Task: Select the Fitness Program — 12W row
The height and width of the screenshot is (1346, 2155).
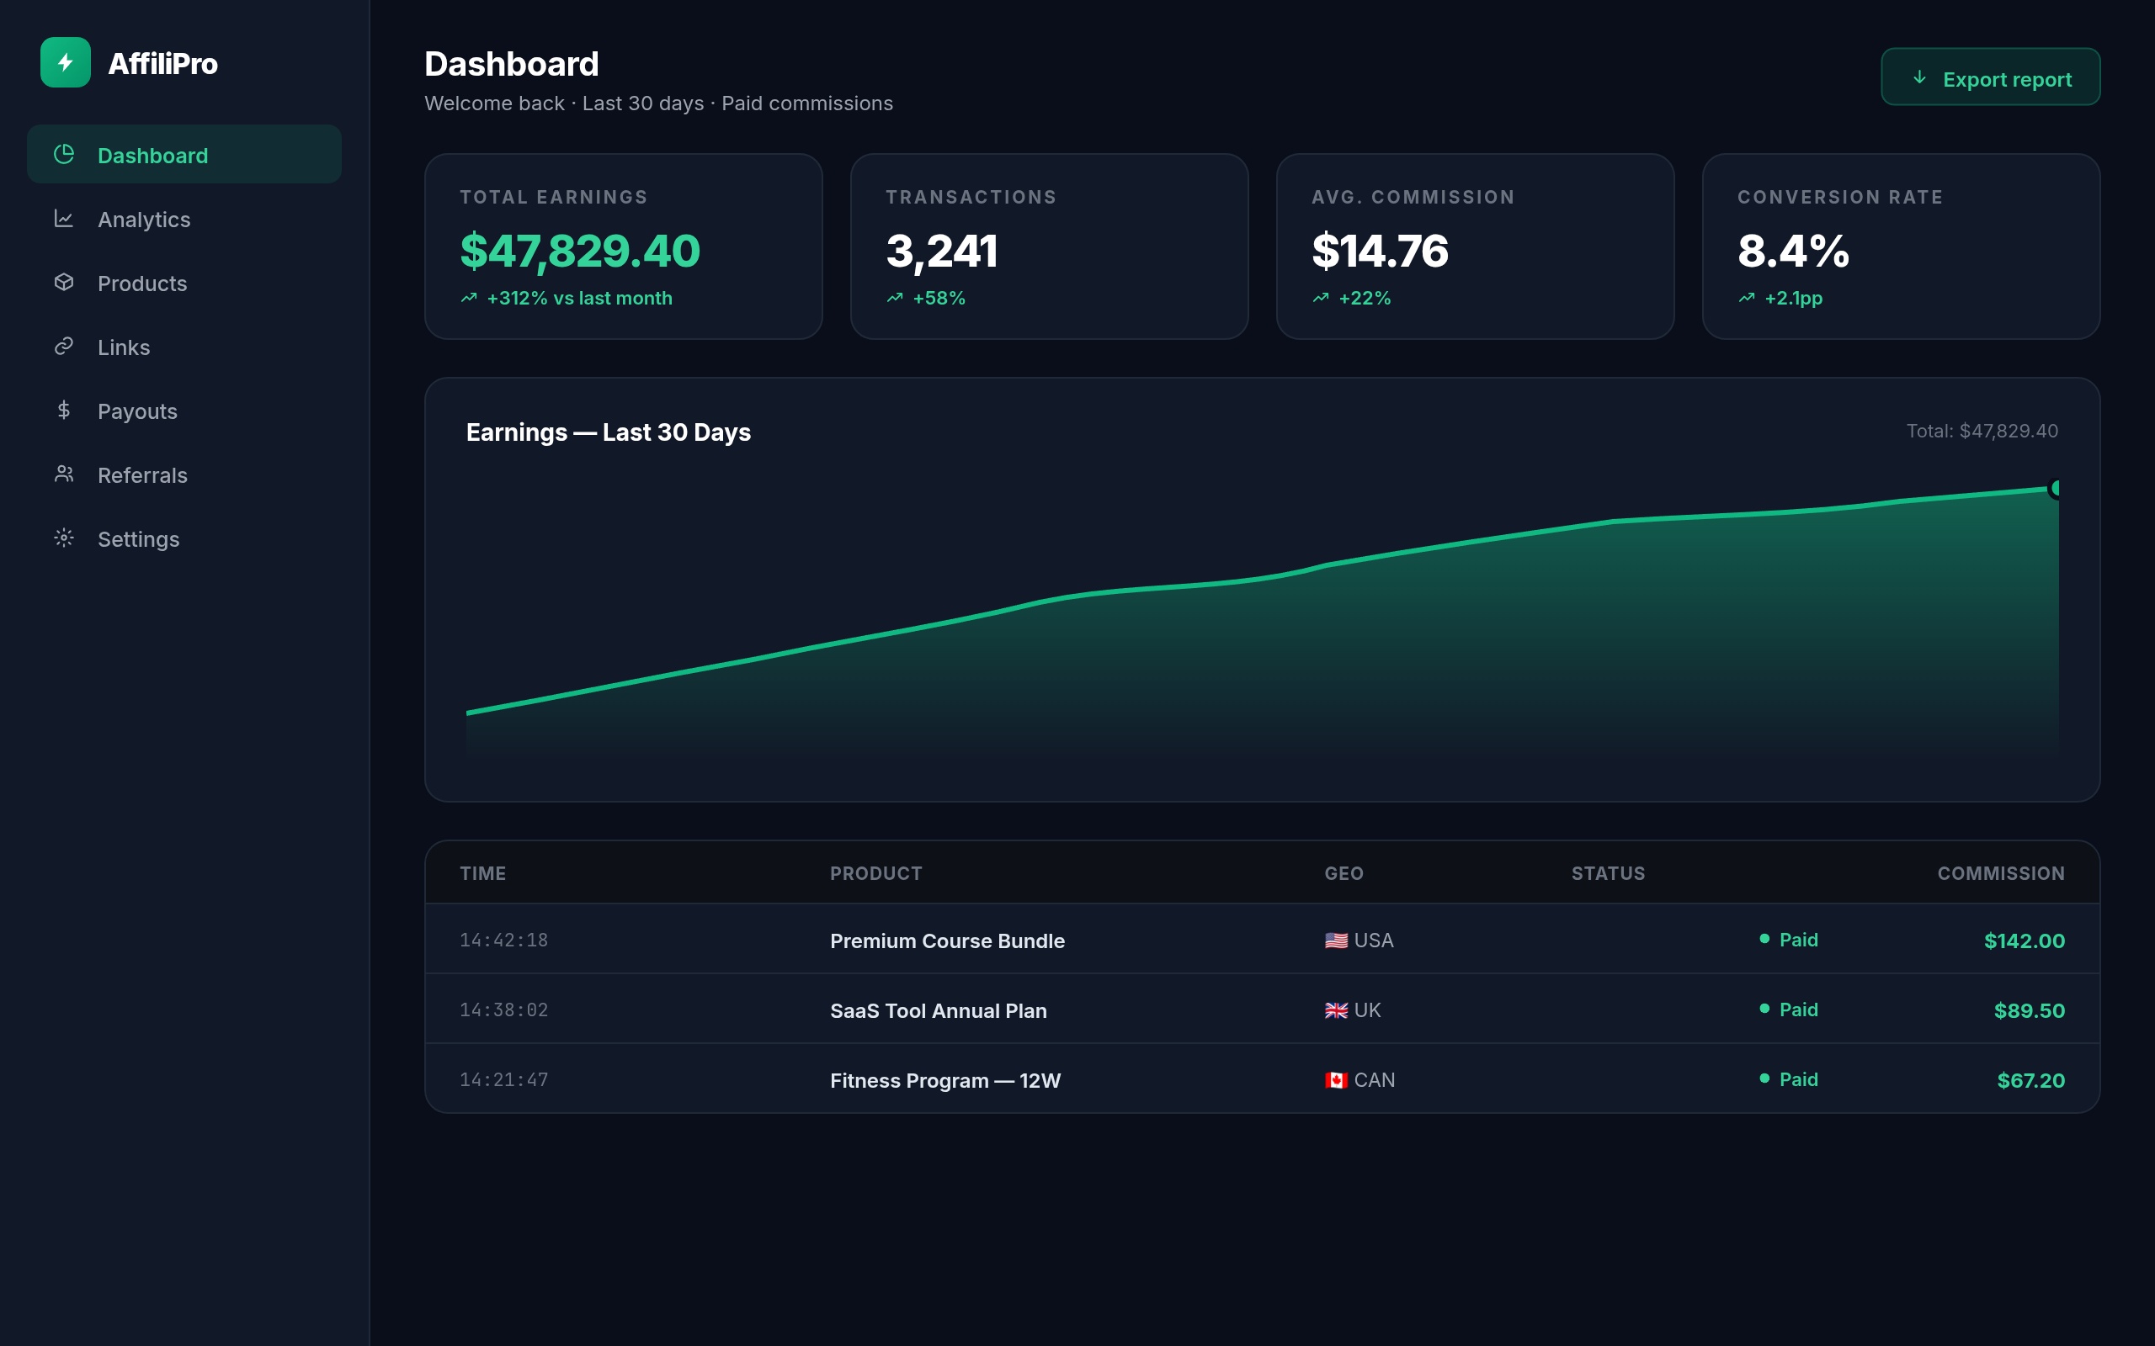Action: [1262, 1079]
